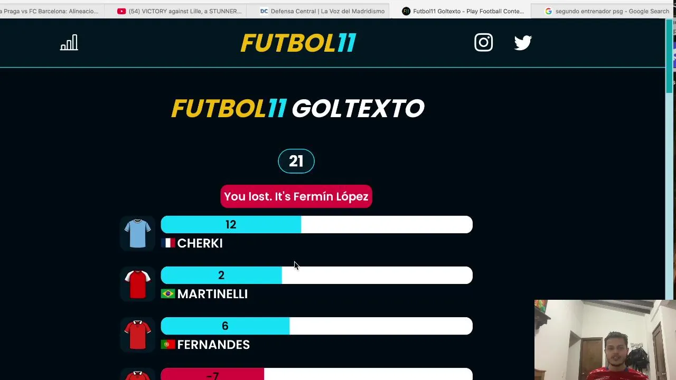The image size is (676, 380).
Task: Open the statistics bar chart icon
Action: pos(69,43)
